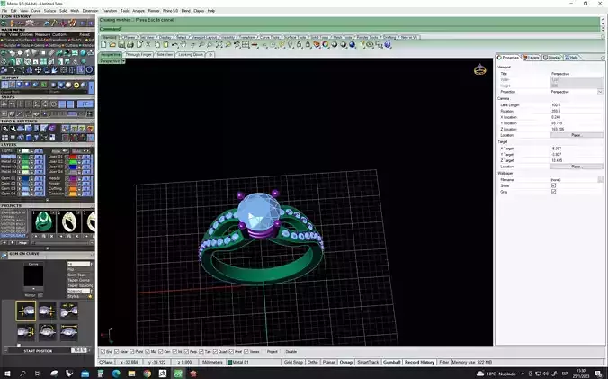Switch to the Through Finger viewport tab
Image resolution: width=608 pixels, height=379 pixels.
(139, 54)
